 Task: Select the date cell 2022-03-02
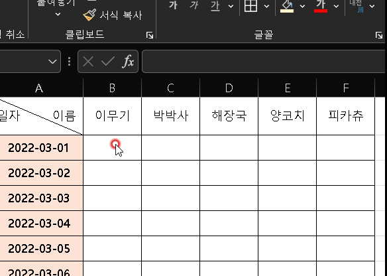click(x=42, y=173)
